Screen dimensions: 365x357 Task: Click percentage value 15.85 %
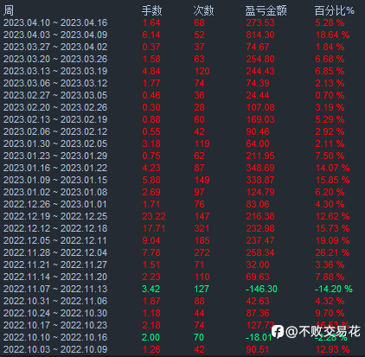click(x=332, y=180)
